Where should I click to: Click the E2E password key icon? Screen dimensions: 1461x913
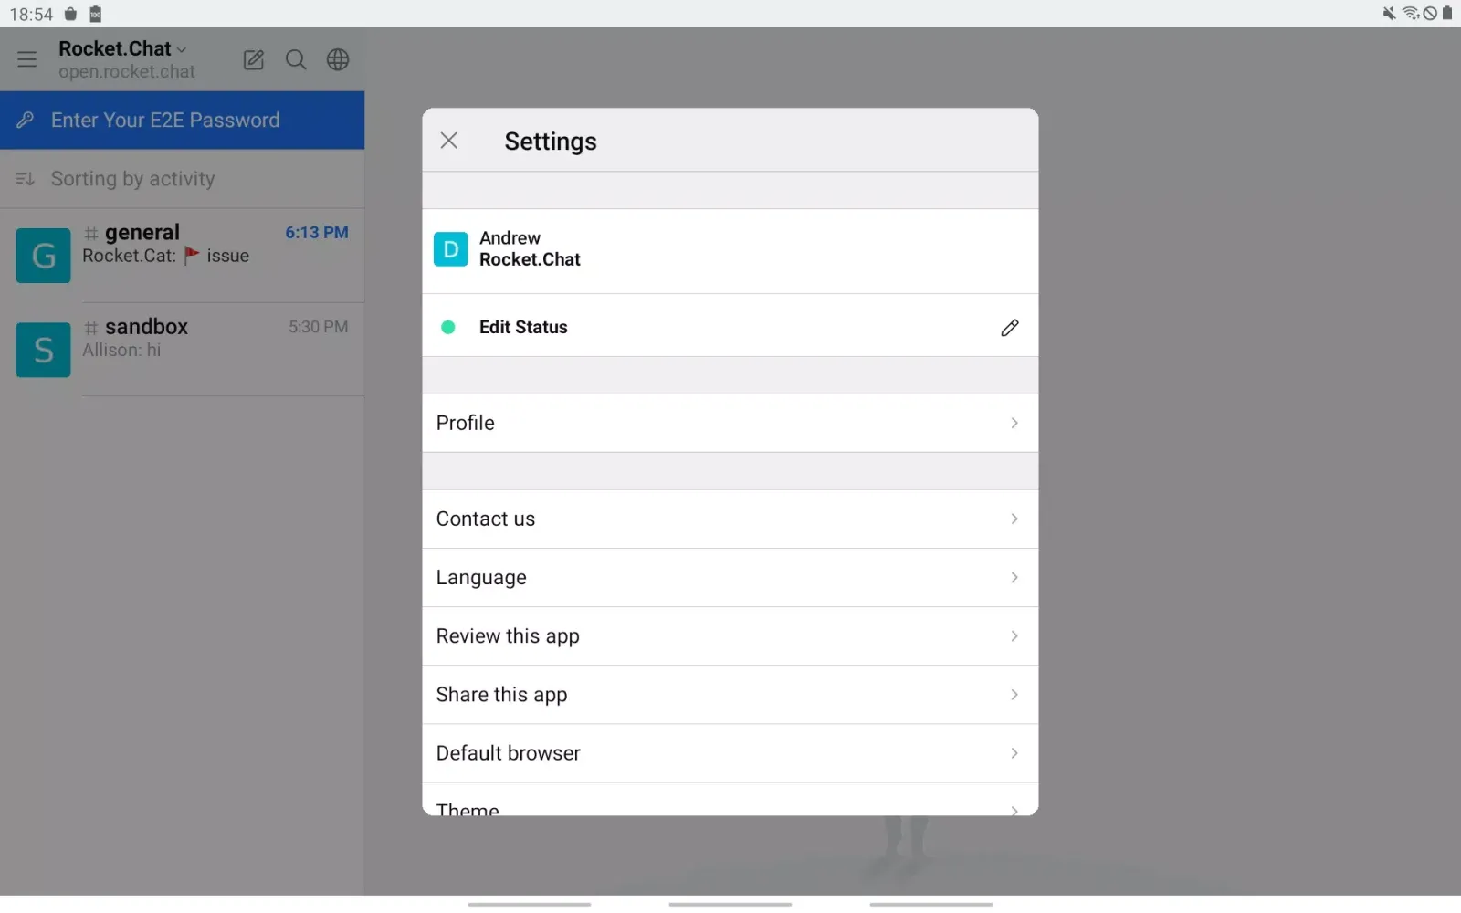click(x=25, y=120)
